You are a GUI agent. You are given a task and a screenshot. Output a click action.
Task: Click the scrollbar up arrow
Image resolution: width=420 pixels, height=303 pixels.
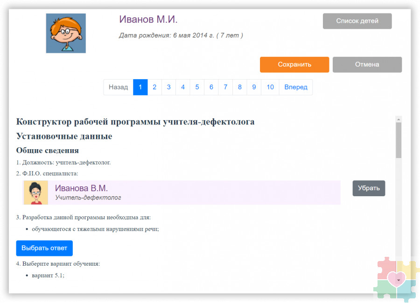[x=399, y=119]
